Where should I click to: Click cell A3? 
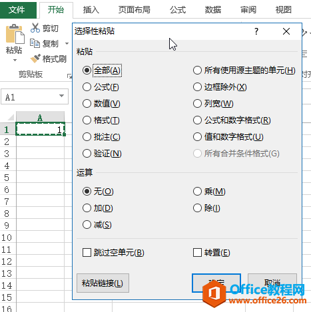coord(40,153)
